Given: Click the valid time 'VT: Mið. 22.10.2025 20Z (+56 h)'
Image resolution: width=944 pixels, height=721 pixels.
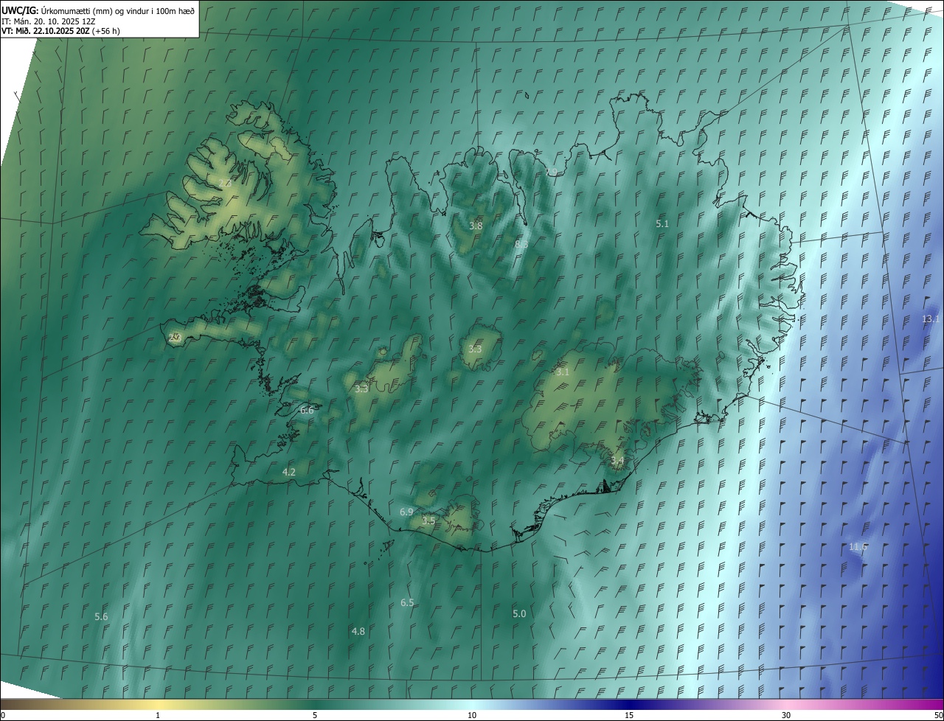Looking at the screenshot, I should coord(60,31).
